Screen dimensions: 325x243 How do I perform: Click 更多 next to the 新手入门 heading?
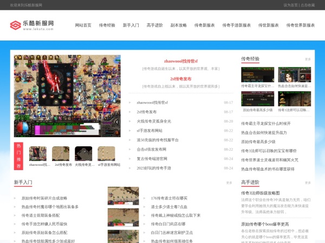point(229,183)
